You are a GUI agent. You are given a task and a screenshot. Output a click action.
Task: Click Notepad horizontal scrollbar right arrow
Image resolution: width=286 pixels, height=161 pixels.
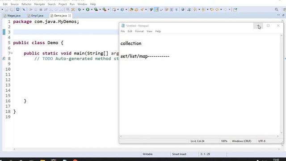tap(278, 136)
